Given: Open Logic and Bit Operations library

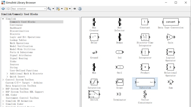Looking at the screenshot, I should pos(25,37).
